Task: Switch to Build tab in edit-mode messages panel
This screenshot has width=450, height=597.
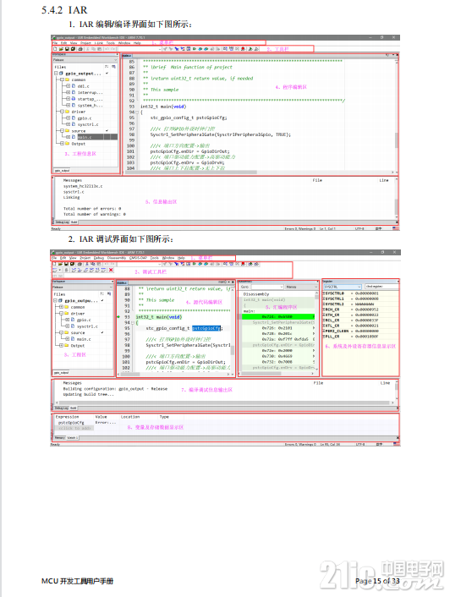Action: (74, 222)
